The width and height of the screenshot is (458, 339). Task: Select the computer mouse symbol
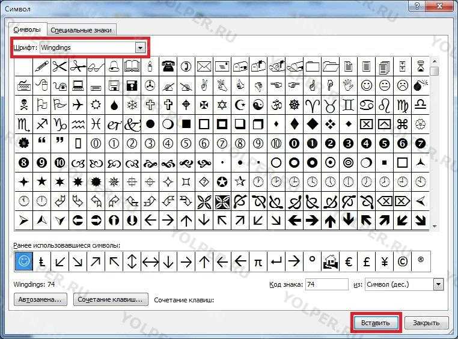click(41, 85)
